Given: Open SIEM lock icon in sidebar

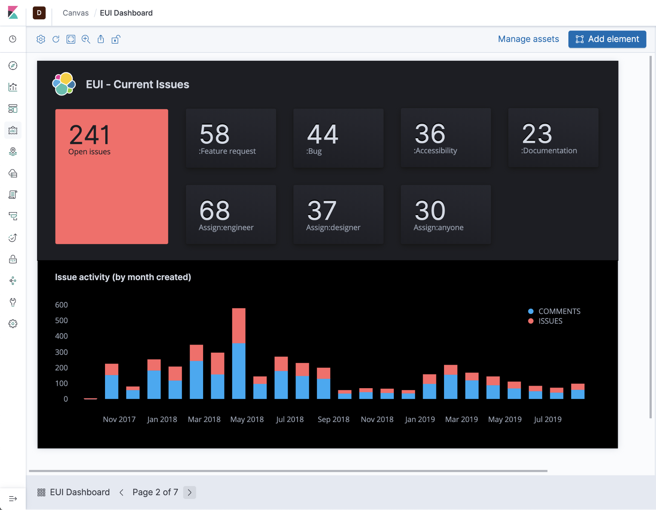Looking at the screenshot, I should coord(13,259).
